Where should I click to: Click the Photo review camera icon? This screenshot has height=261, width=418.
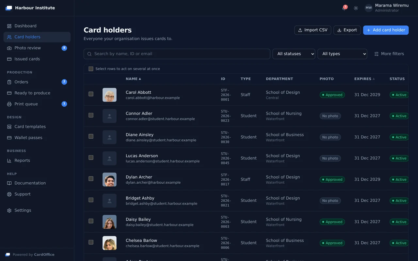[x=9, y=48]
